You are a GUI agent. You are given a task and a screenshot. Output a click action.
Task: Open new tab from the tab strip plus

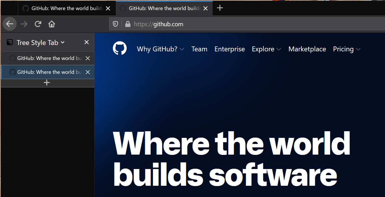point(220,8)
